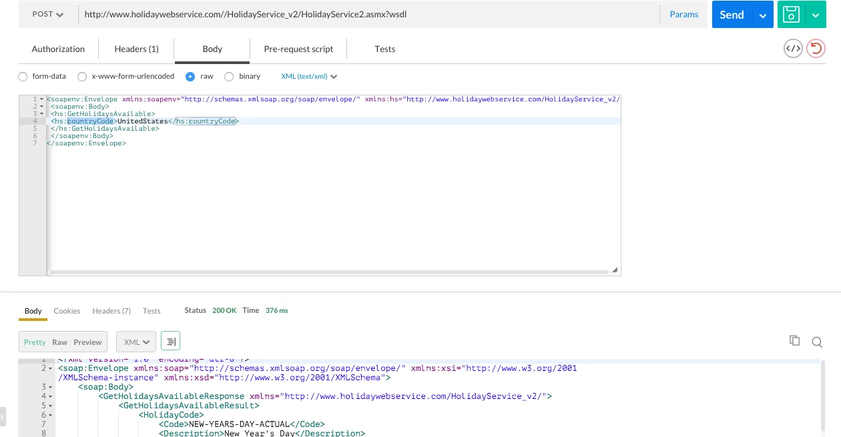Select the response Body tab
This screenshot has width=841, height=437.
[x=33, y=311]
